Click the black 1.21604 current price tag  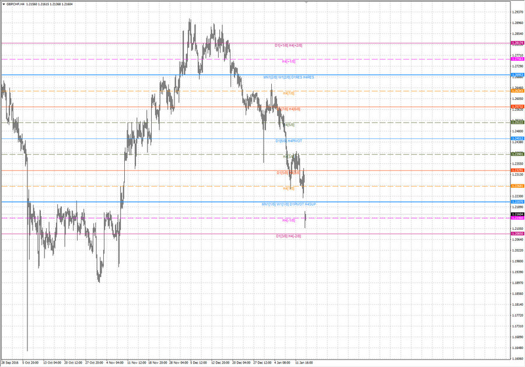pyautogui.click(x=517, y=214)
